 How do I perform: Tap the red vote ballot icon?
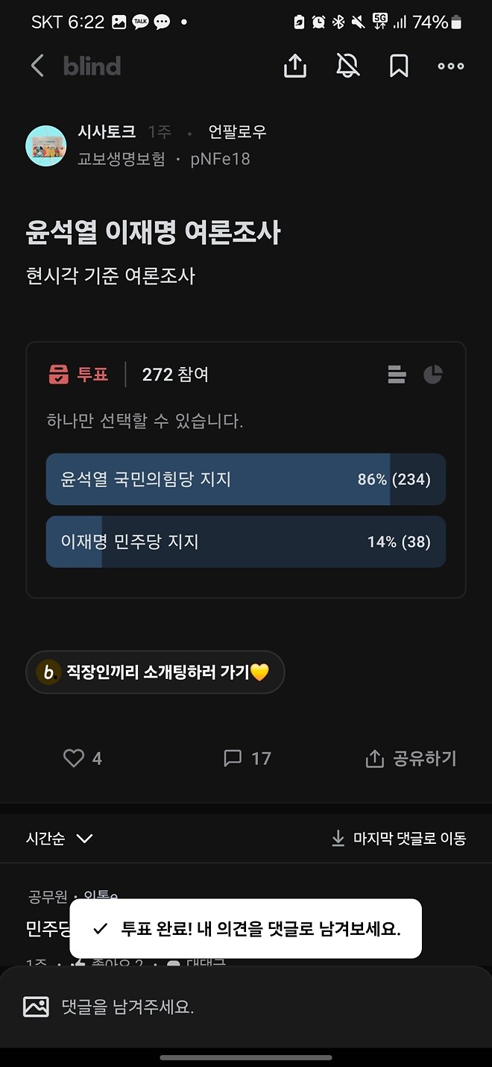(x=58, y=375)
